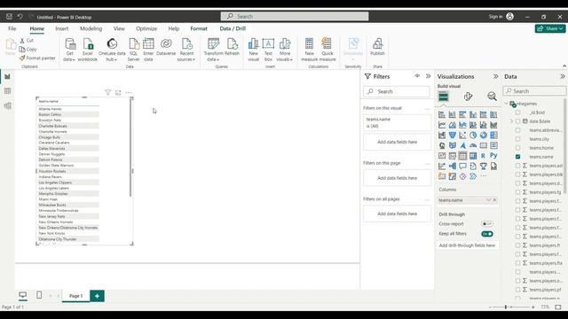Image resolution: width=568 pixels, height=319 pixels.
Task: Switch to the Data / Drill tab
Action: tap(233, 28)
